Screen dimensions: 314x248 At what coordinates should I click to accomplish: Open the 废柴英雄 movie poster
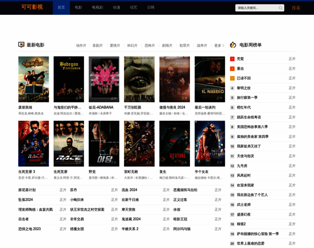[33, 79]
